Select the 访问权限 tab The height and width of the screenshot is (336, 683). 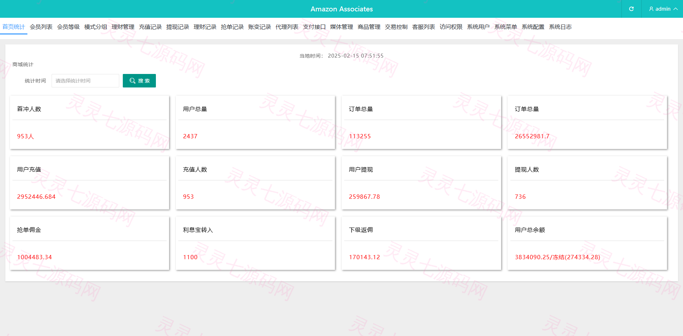click(x=451, y=27)
